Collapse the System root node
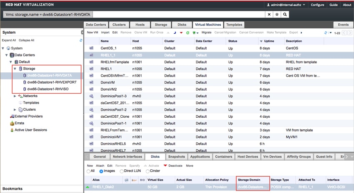The image size is (354, 193). coord(3,48)
